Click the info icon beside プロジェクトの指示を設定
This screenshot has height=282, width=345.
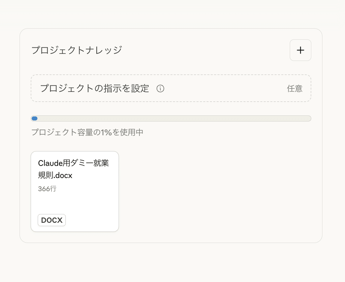(160, 89)
